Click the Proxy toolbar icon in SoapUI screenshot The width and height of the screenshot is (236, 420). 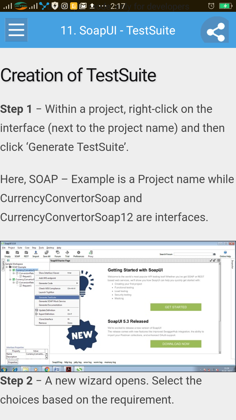90,254
